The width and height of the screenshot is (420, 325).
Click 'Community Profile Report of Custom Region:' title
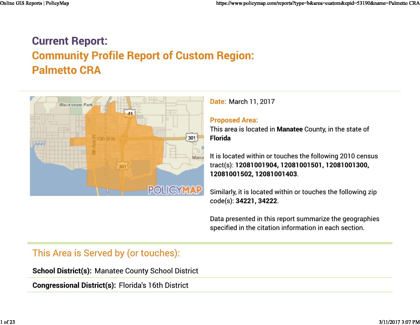(143, 56)
